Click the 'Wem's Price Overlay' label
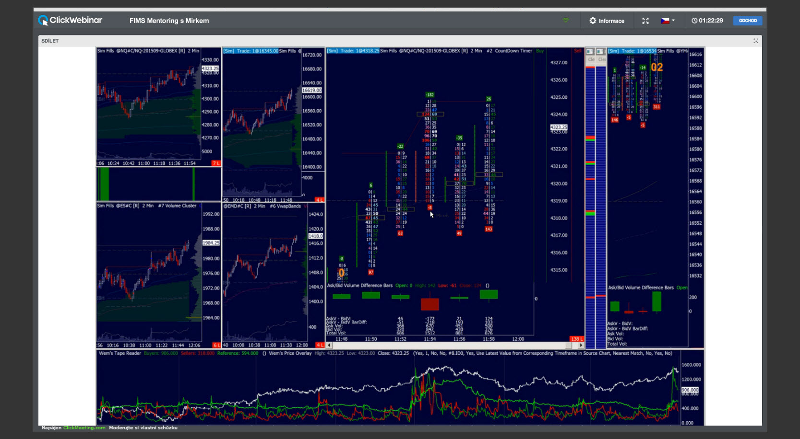 tap(290, 353)
